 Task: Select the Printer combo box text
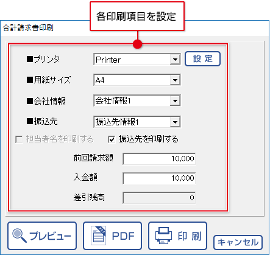point(108,60)
